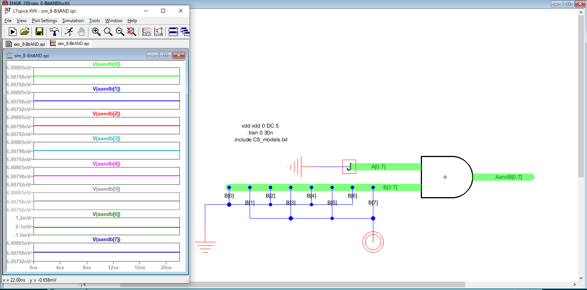The width and height of the screenshot is (587, 290).
Task: Click the V(aandb[7]) trace label
Action: [106, 240]
